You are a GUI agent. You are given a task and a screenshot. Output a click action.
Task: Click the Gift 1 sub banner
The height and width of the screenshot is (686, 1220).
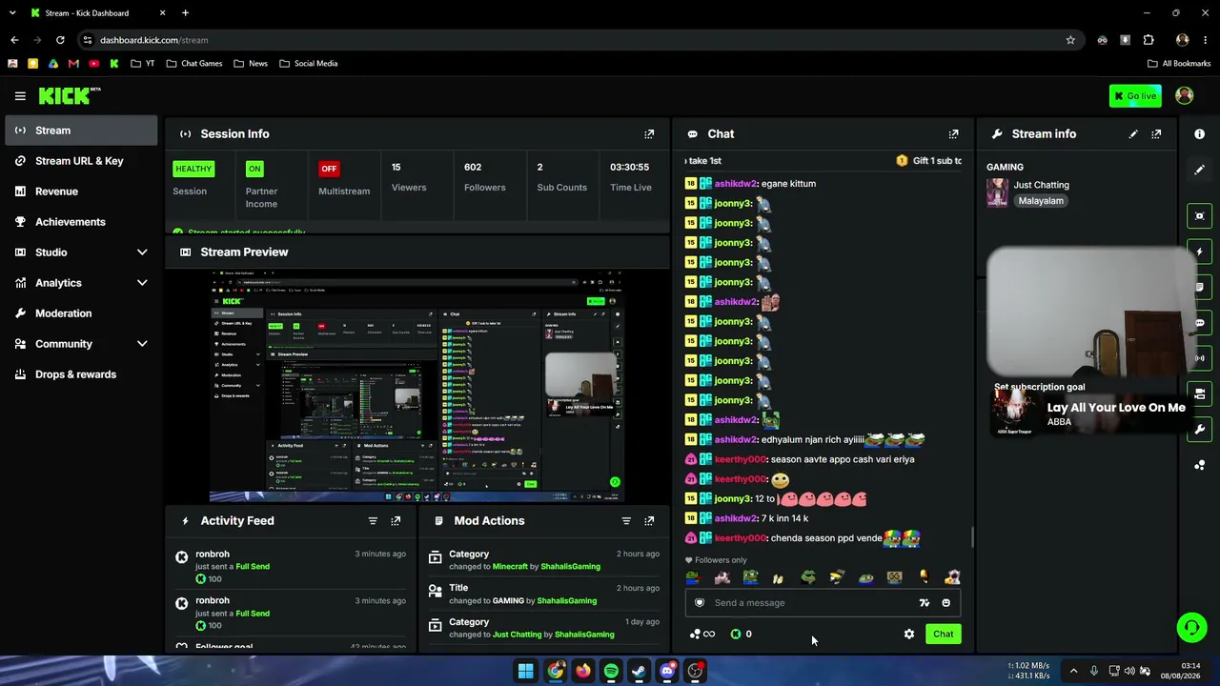(928, 161)
